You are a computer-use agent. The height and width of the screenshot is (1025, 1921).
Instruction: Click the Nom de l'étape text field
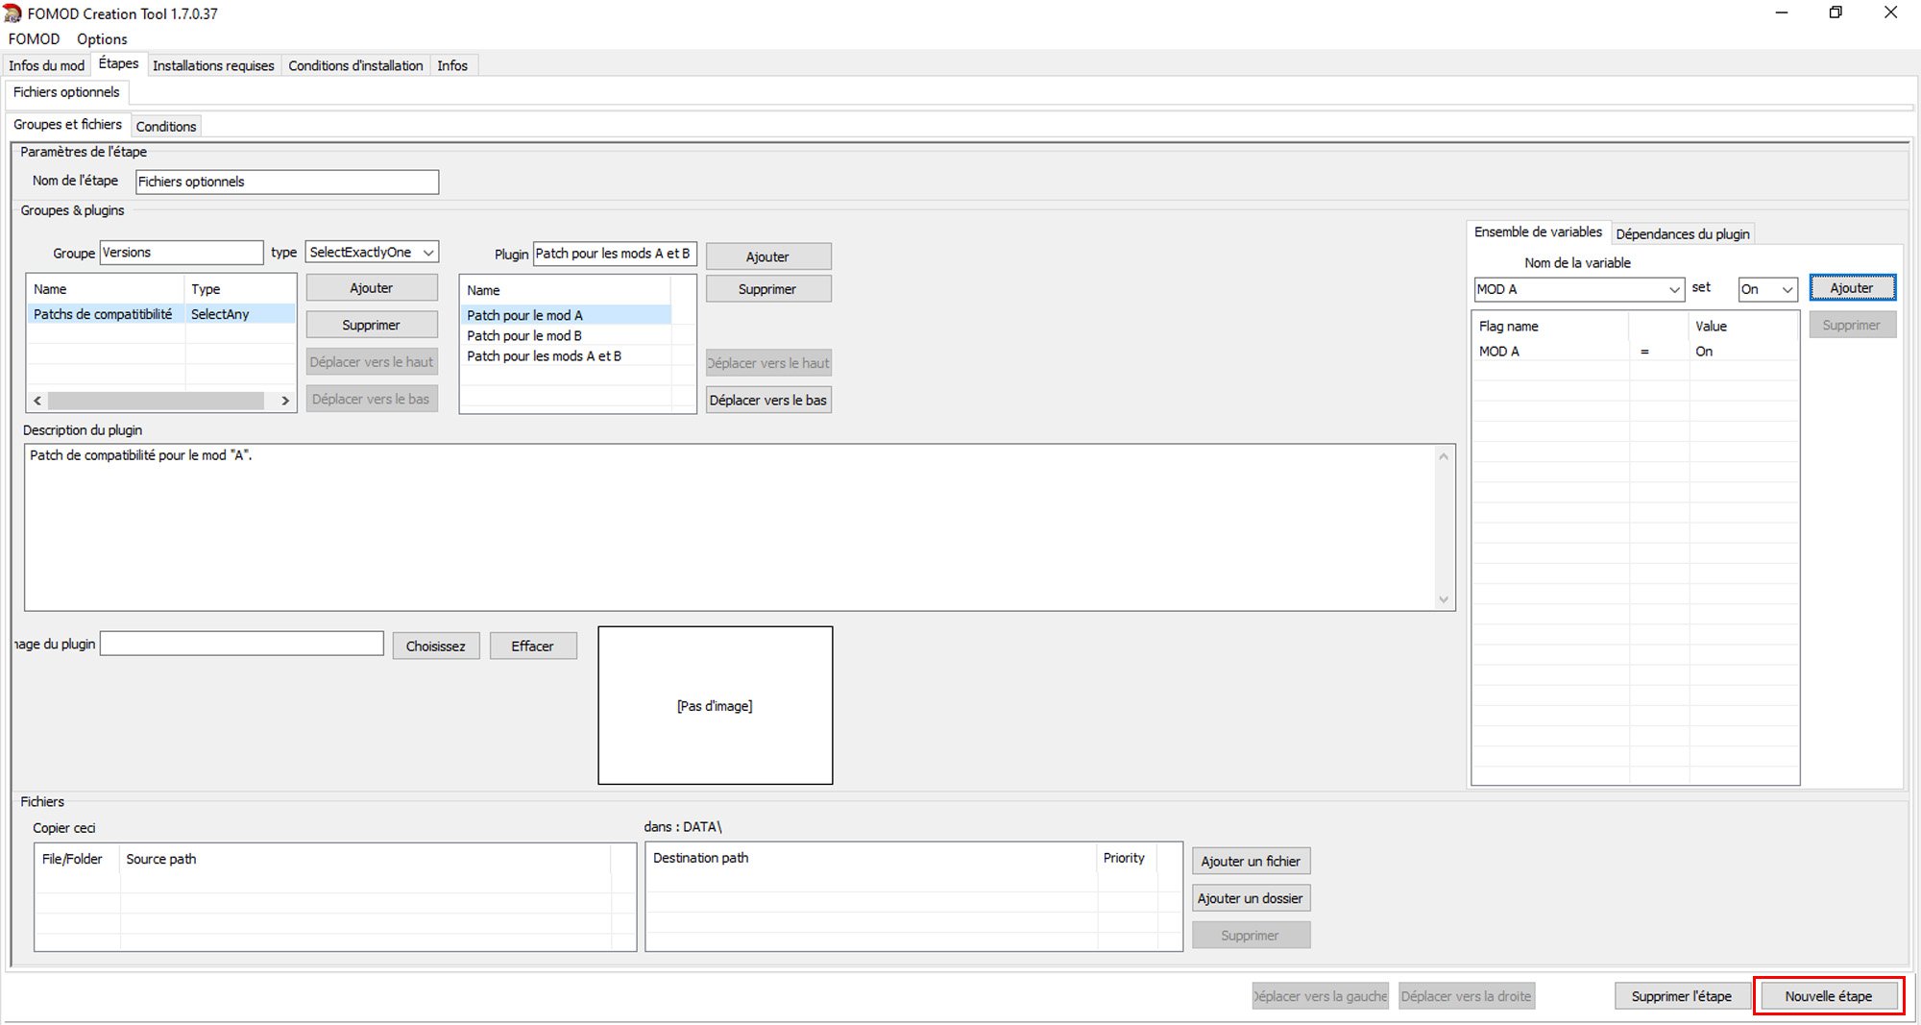(x=287, y=182)
